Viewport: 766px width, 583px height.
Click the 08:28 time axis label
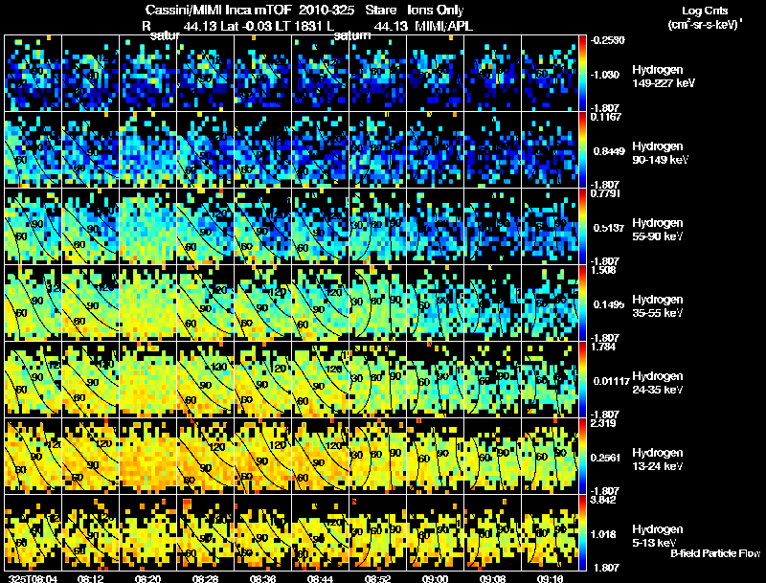205,578
